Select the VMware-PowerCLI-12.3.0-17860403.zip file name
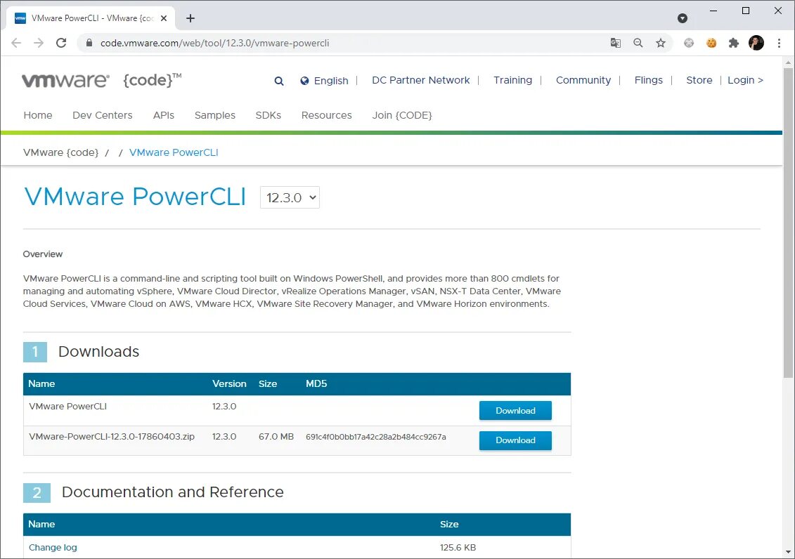 pos(112,437)
